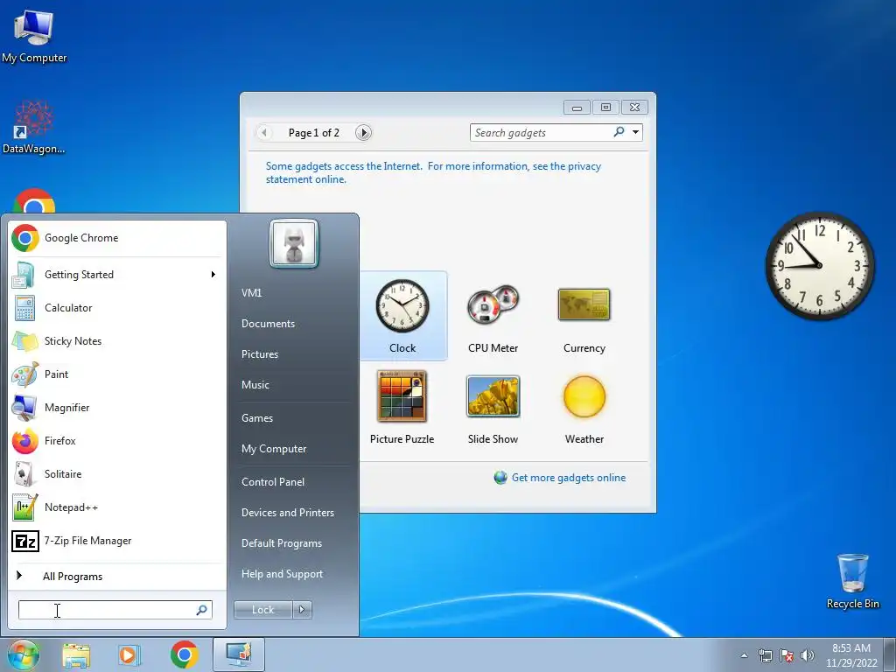Launch Firefox from Start menu
896x672 pixels.
[x=116, y=441]
